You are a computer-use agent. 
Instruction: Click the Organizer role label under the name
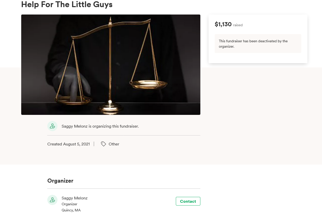[x=69, y=204]
